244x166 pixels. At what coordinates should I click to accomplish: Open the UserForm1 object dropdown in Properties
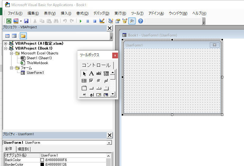[109, 143]
